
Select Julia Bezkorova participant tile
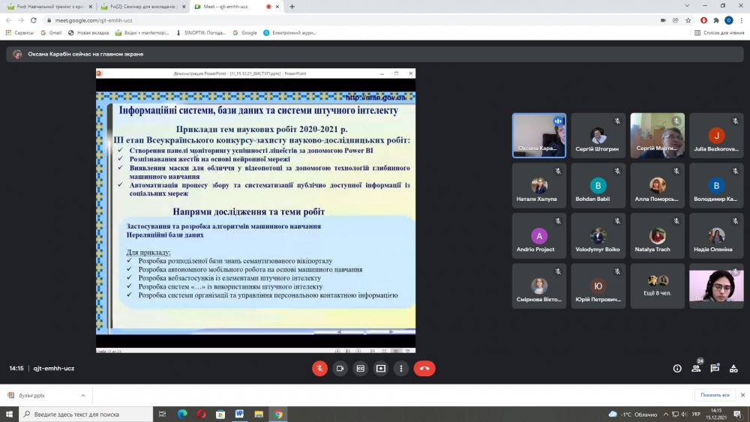click(x=716, y=136)
